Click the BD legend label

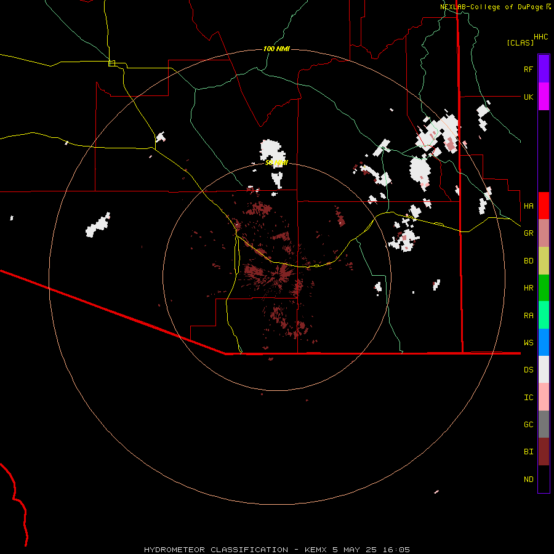(x=528, y=261)
